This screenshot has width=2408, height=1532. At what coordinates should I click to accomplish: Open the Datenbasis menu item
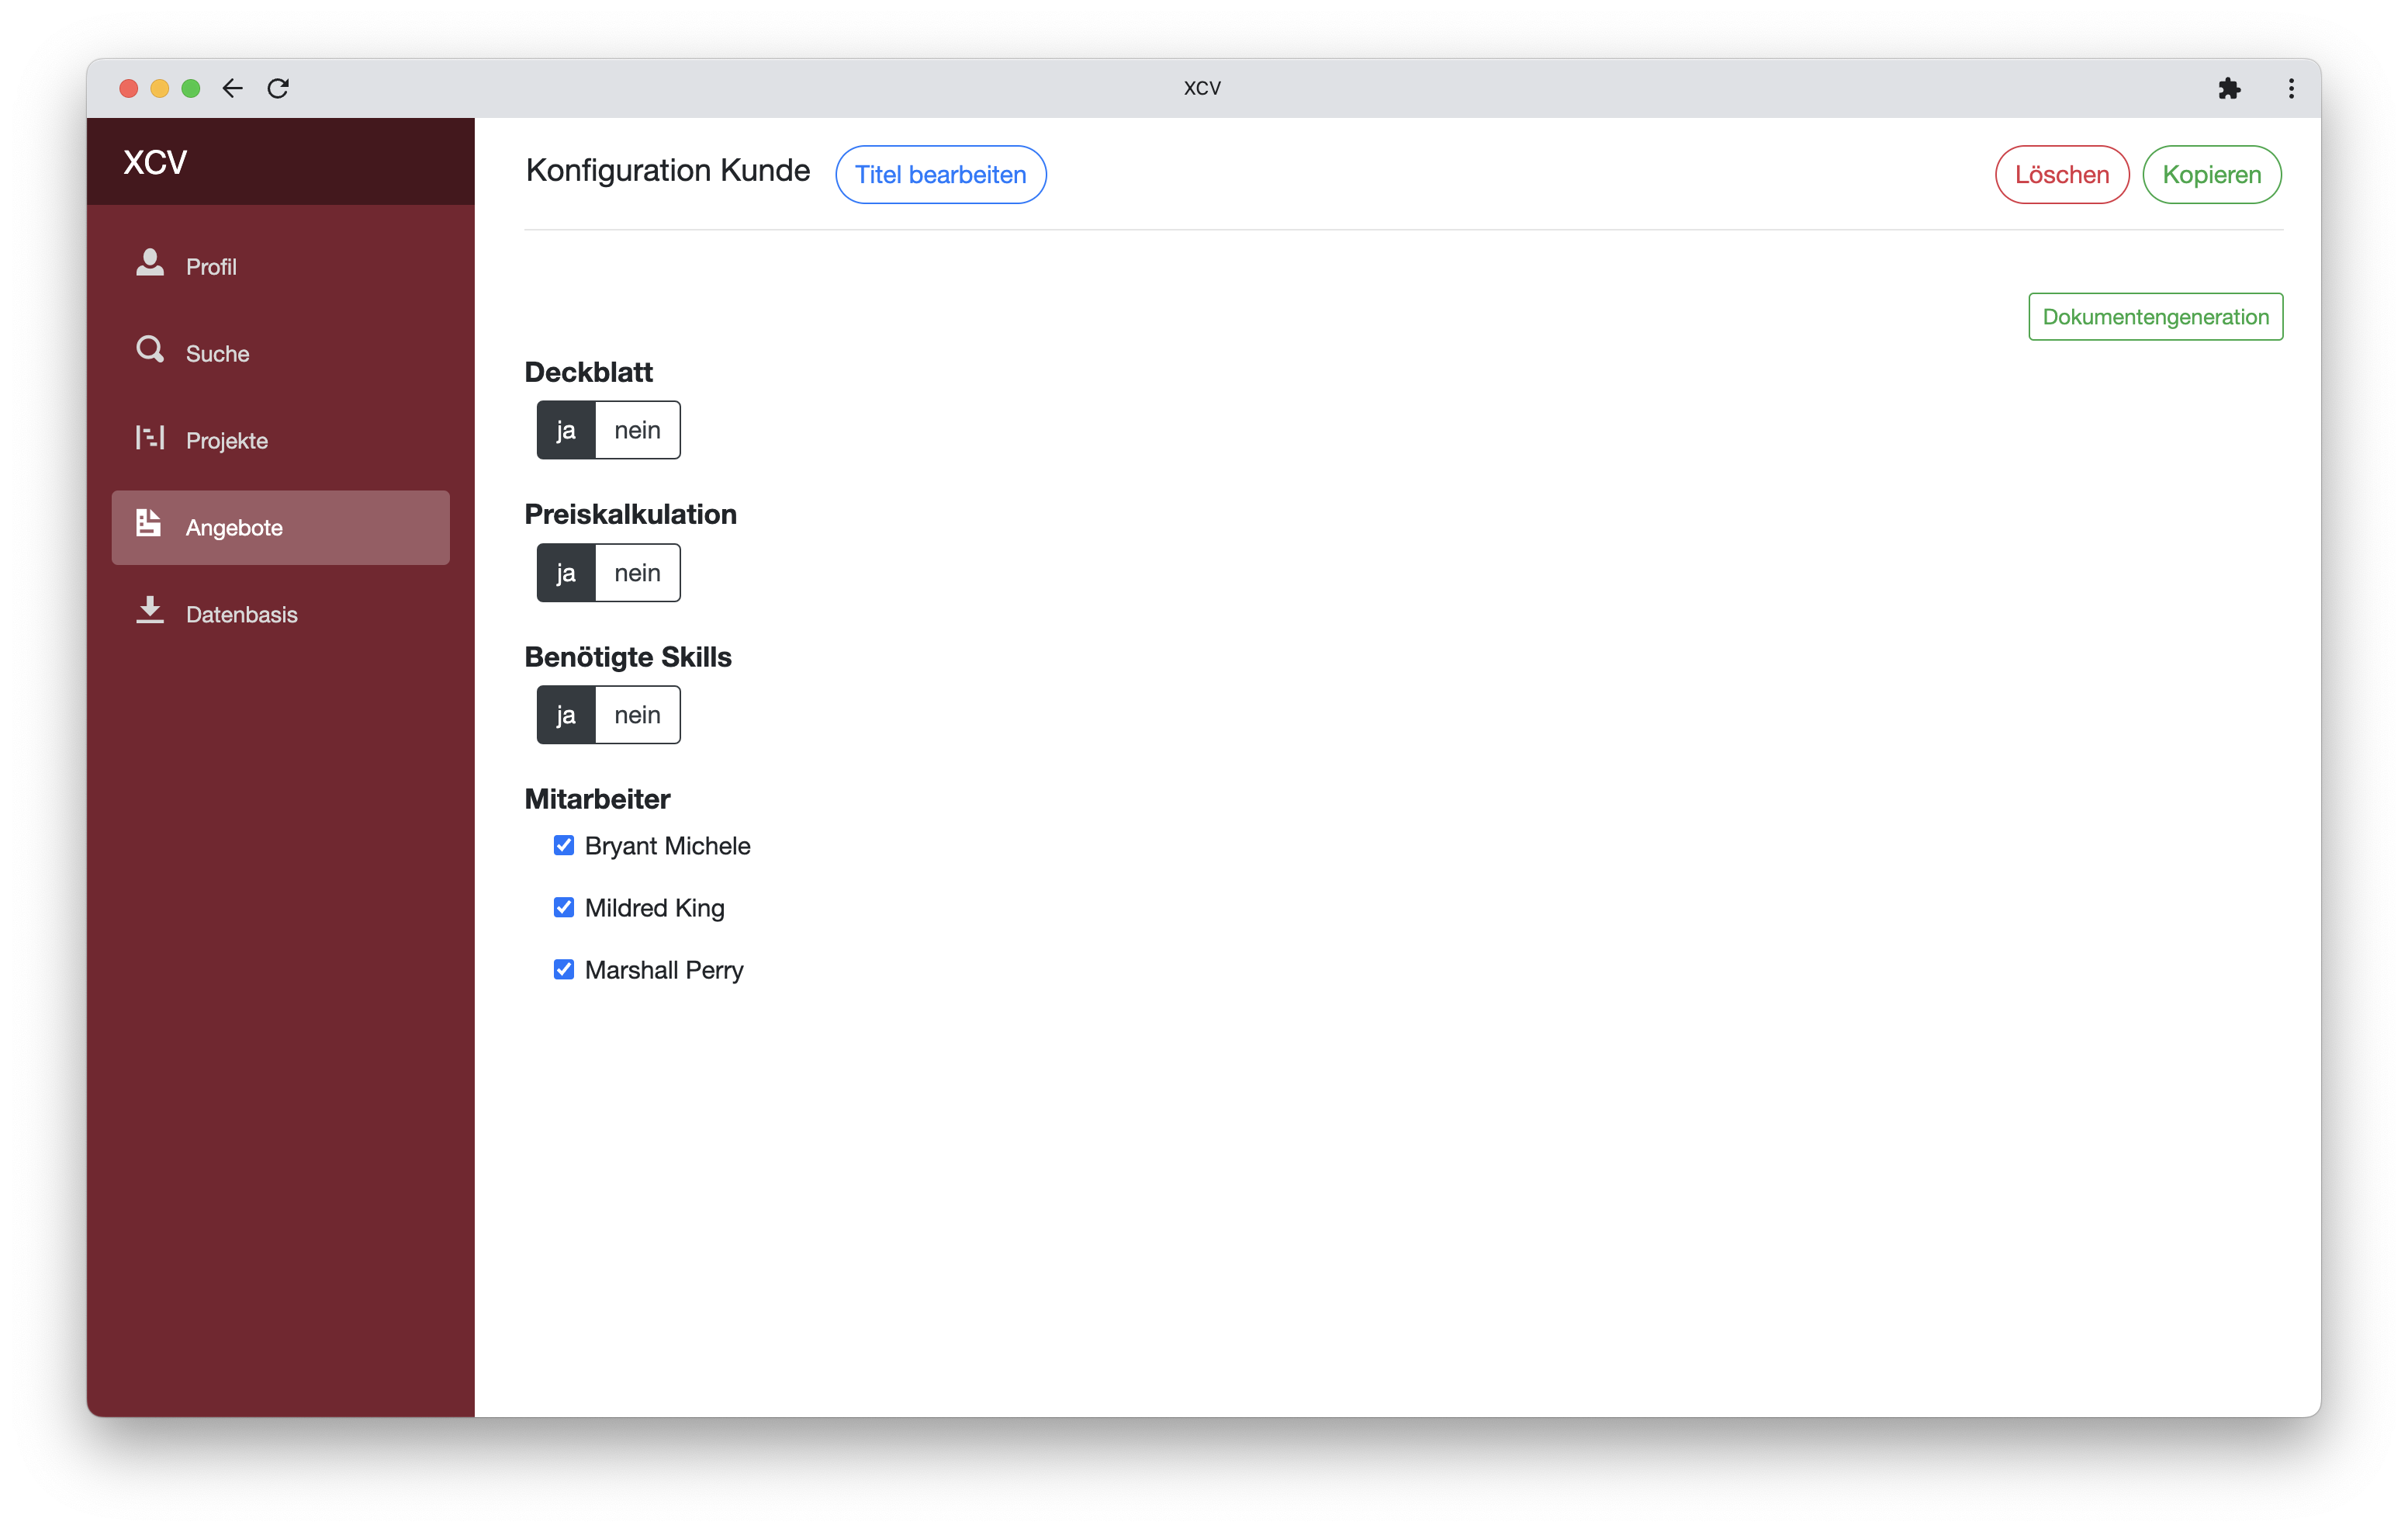click(x=281, y=613)
